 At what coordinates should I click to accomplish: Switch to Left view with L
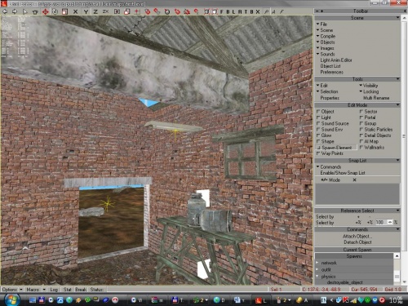pyautogui.click(x=233, y=11)
